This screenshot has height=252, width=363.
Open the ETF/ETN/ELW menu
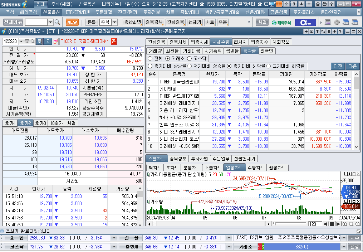point(78,12)
